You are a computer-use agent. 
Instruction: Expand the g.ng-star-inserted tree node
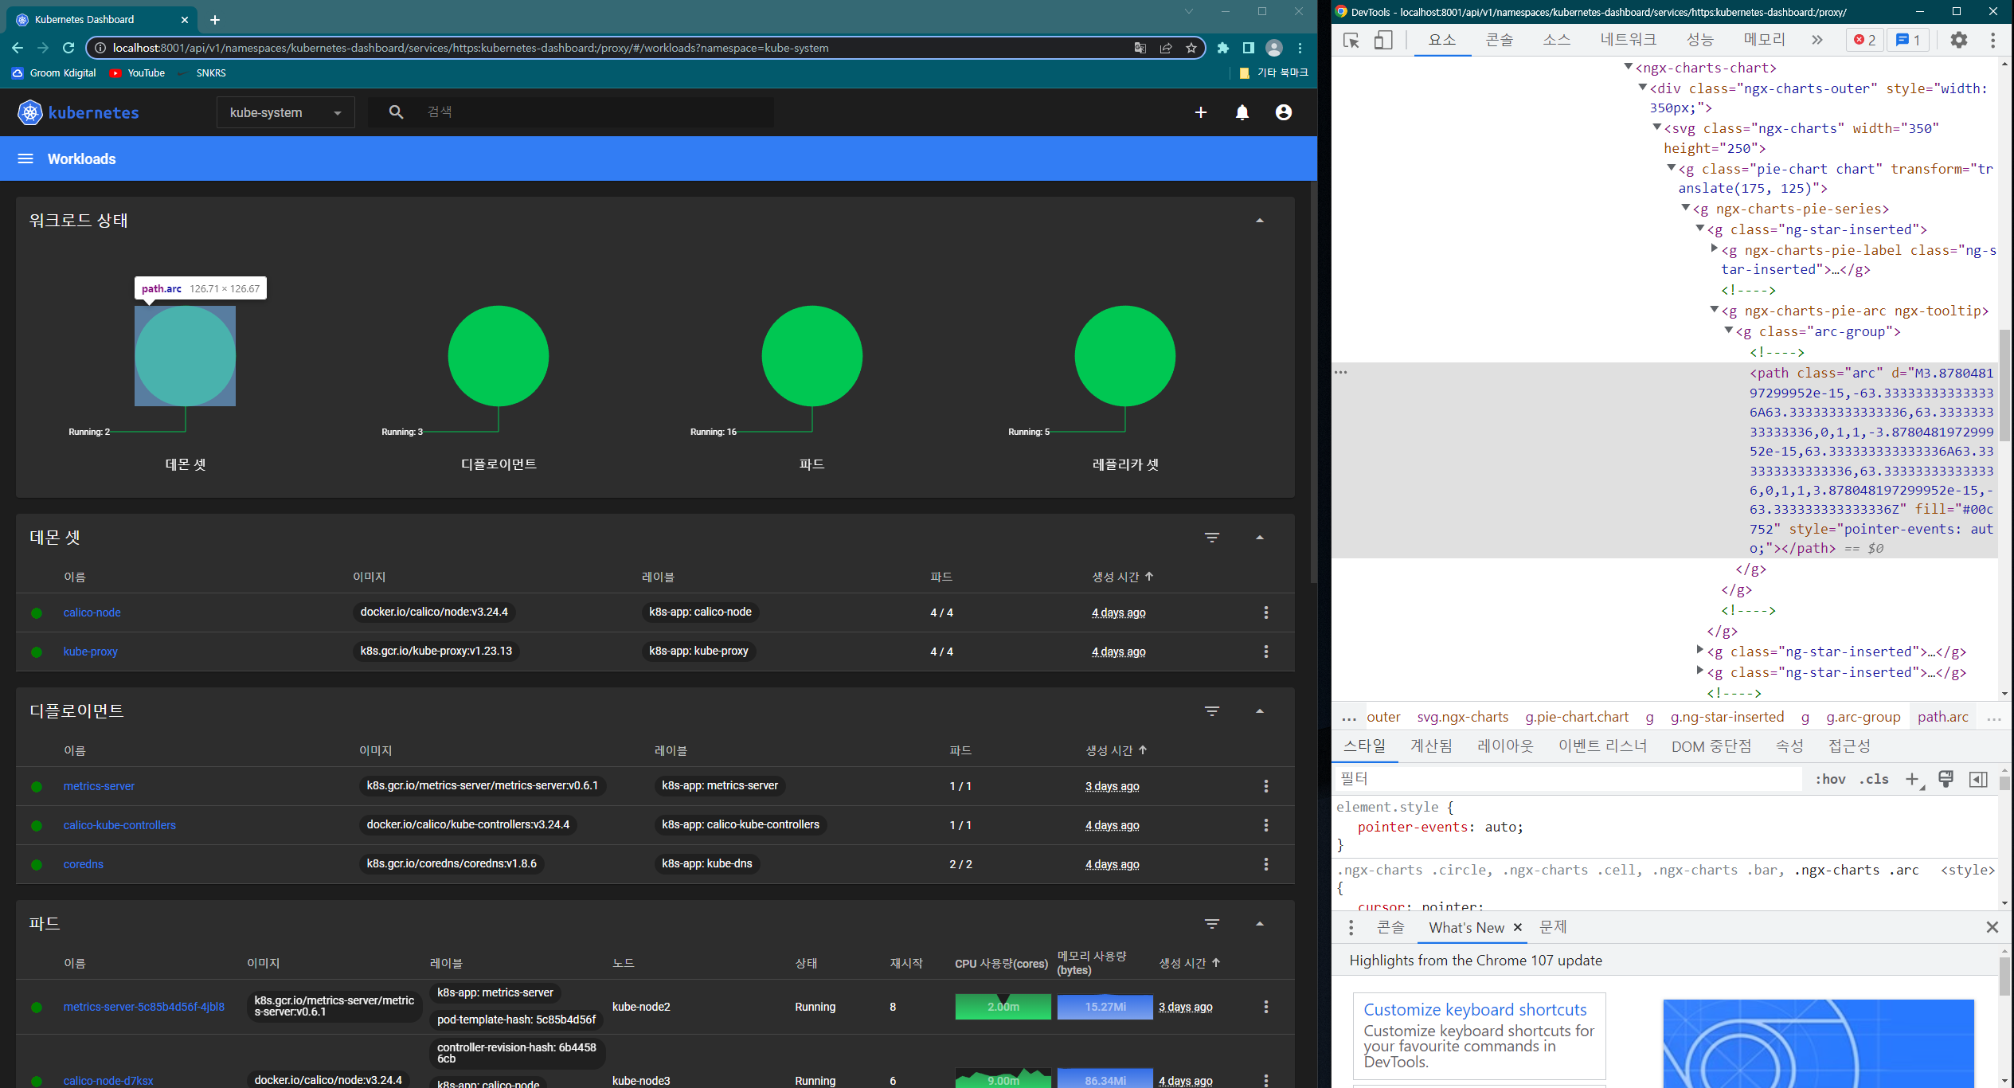pos(1699,652)
